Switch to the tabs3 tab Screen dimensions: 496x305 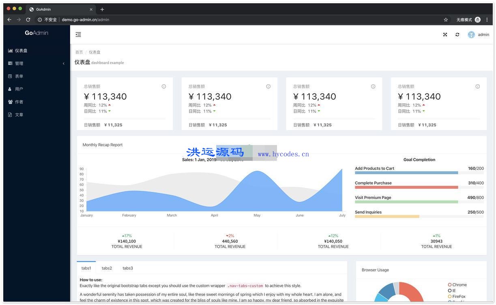click(128, 268)
